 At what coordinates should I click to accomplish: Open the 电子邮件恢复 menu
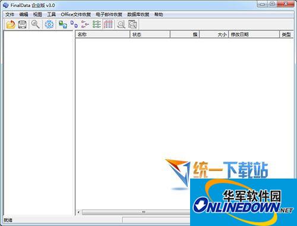(x=109, y=14)
